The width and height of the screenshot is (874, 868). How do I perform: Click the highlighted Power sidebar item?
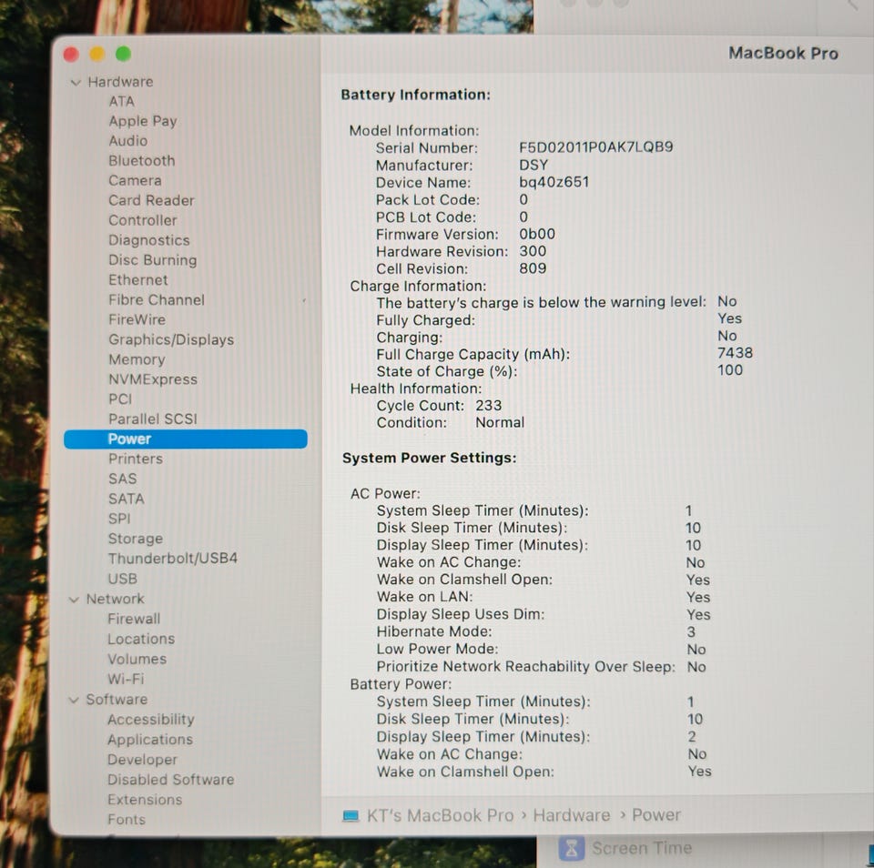[x=186, y=439]
